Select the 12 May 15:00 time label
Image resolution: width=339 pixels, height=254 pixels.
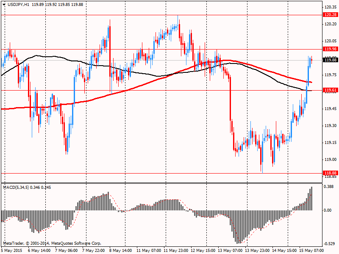[203, 251]
